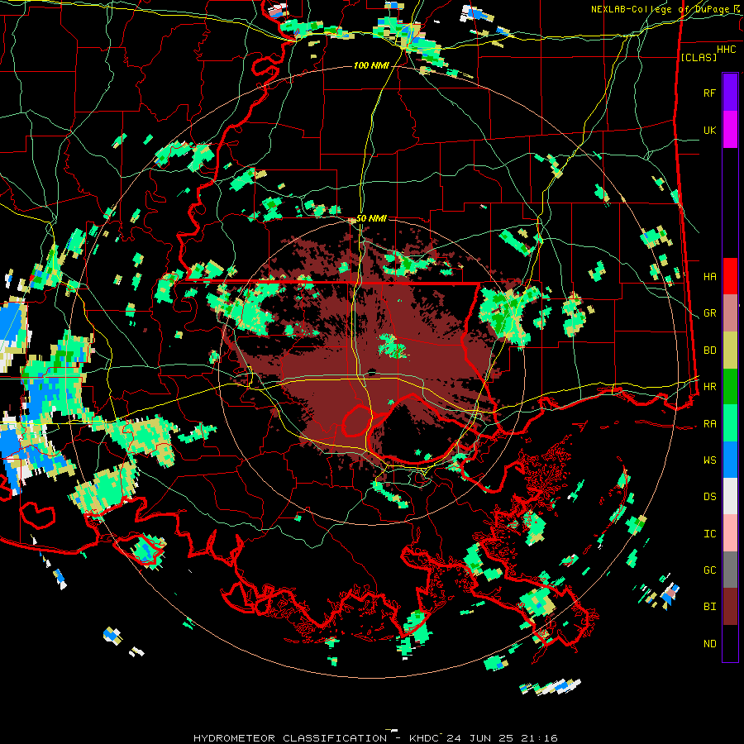Screen dimensions: 744x744
Task: Click the purple RF legend color swatch
Action: point(730,93)
